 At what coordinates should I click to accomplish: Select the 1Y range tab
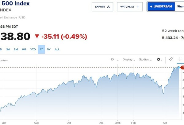point(41,49)
